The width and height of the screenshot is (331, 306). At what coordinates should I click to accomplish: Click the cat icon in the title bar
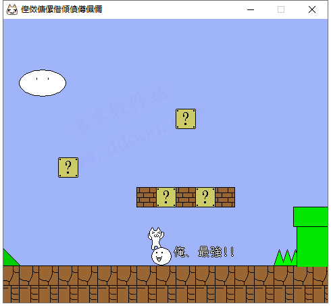pyautogui.click(x=12, y=9)
